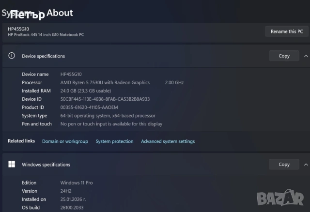Select the 24H2 version value
The width and height of the screenshot is (310, 212).
(x=66, y=191)
